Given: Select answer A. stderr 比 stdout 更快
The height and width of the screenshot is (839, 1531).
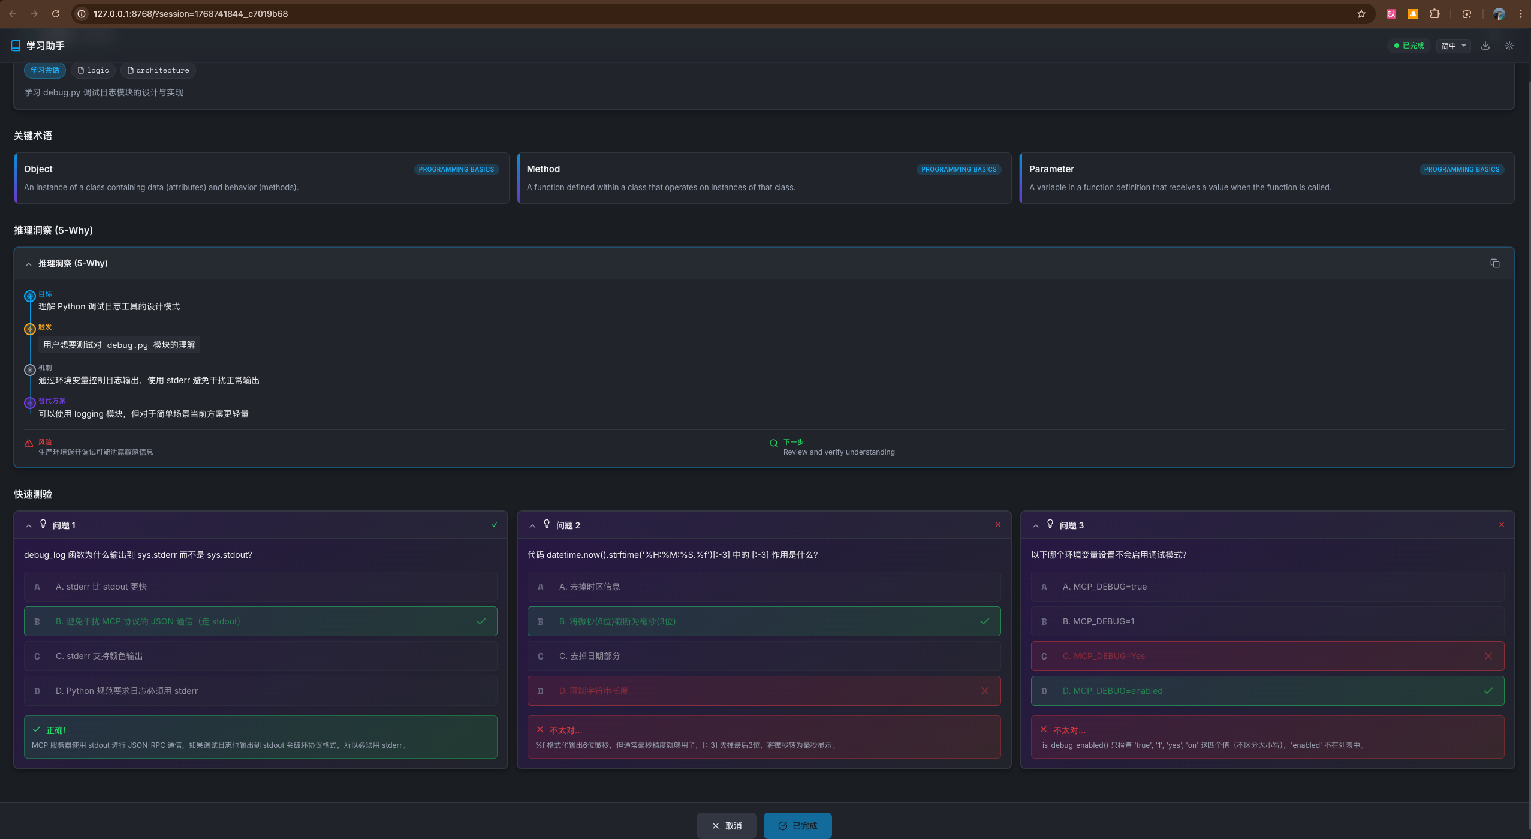Looking at the screenshot, I should point(261,587).
